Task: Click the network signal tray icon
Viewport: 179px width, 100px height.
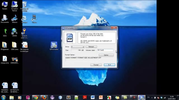Action: click(164, 97)
